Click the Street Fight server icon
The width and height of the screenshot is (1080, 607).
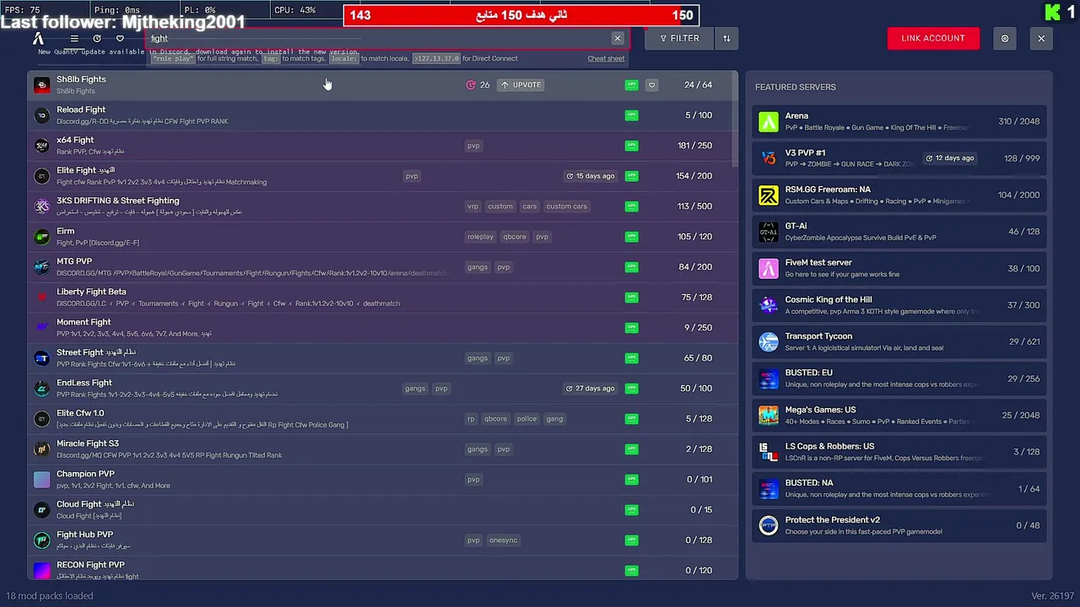[41, 358]
